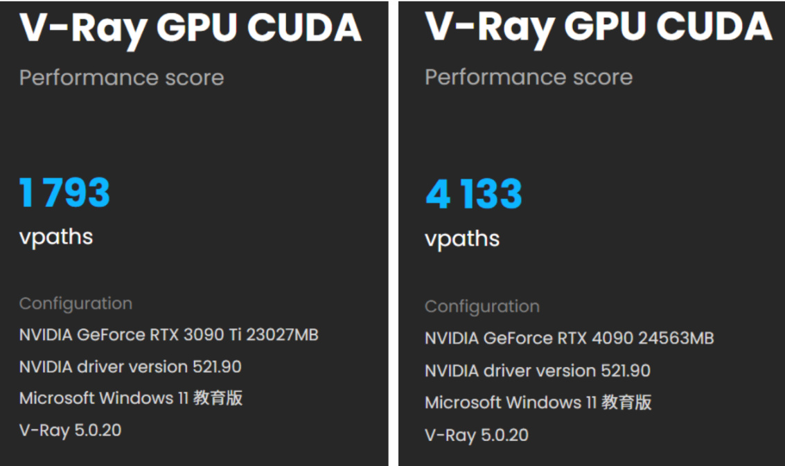Select the GeForce RTX 3090 Ti GPU name
785x466 pixels.
(165, 335)
